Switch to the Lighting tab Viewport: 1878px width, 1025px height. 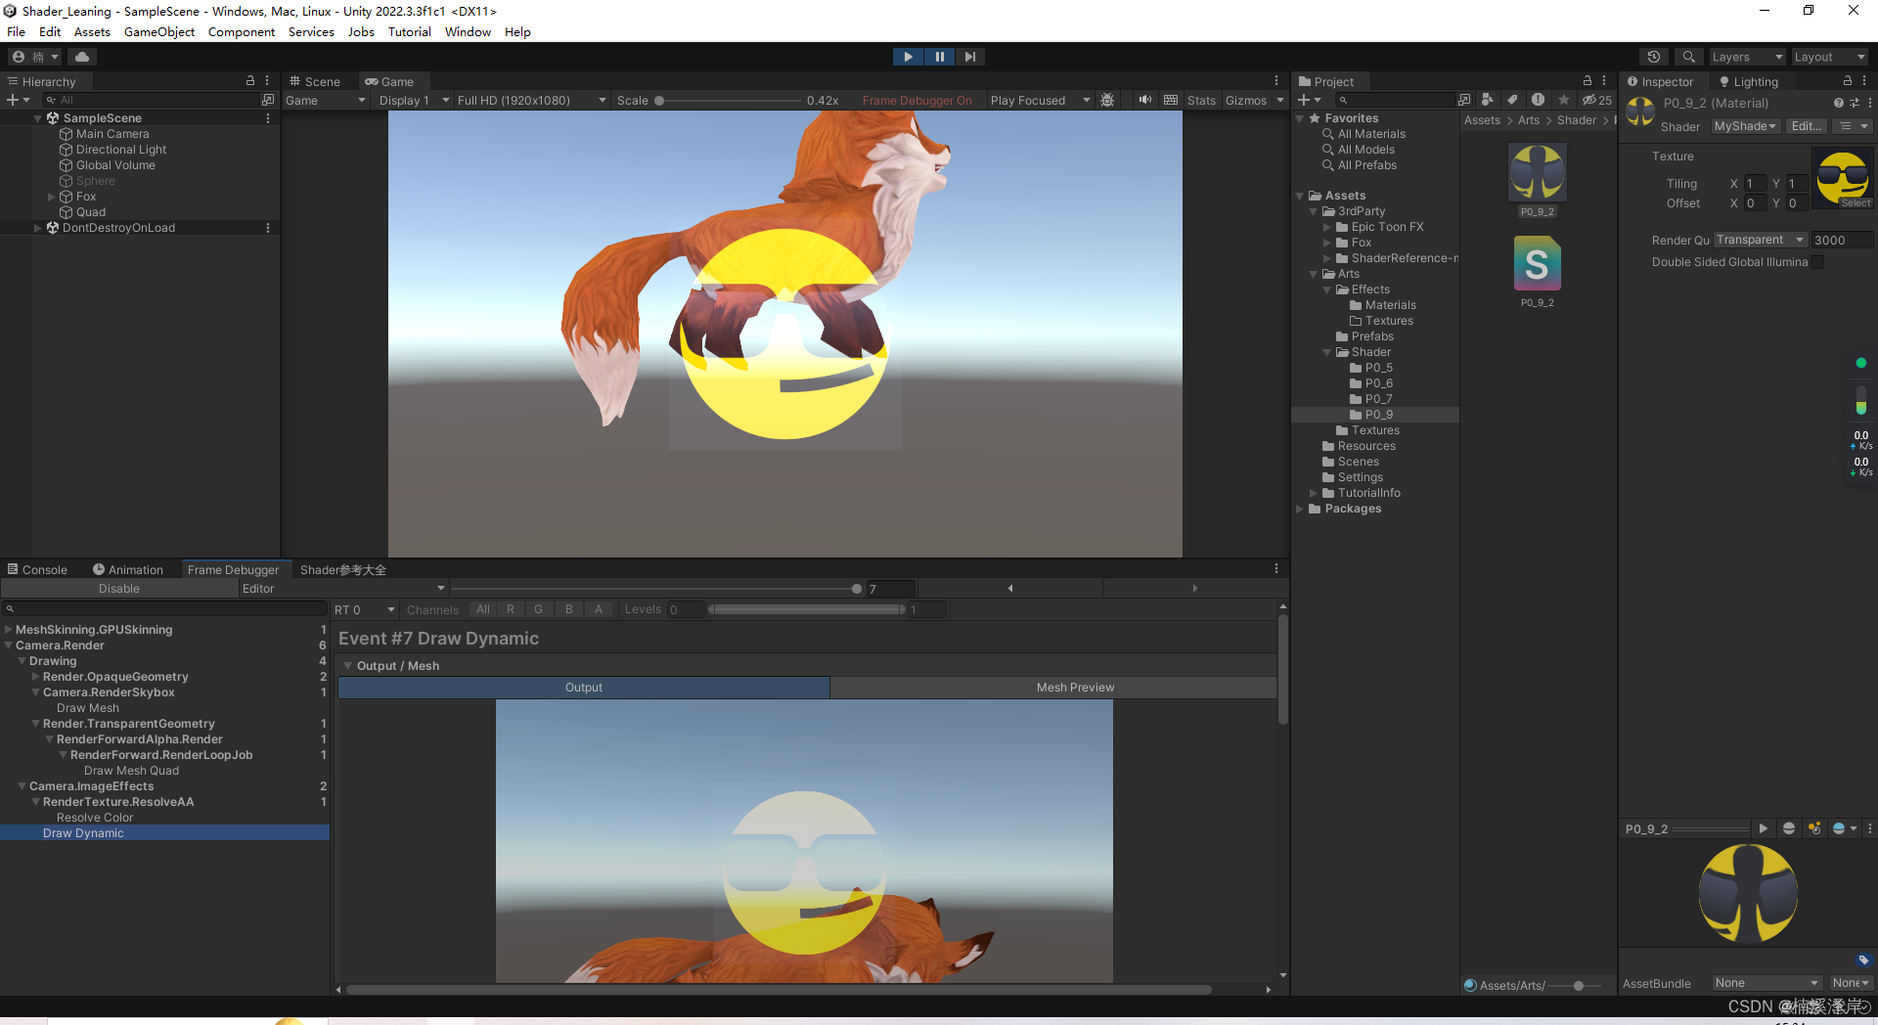[x=1748, y=81]
